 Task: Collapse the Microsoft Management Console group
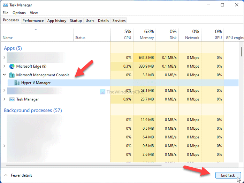point(4,75)
